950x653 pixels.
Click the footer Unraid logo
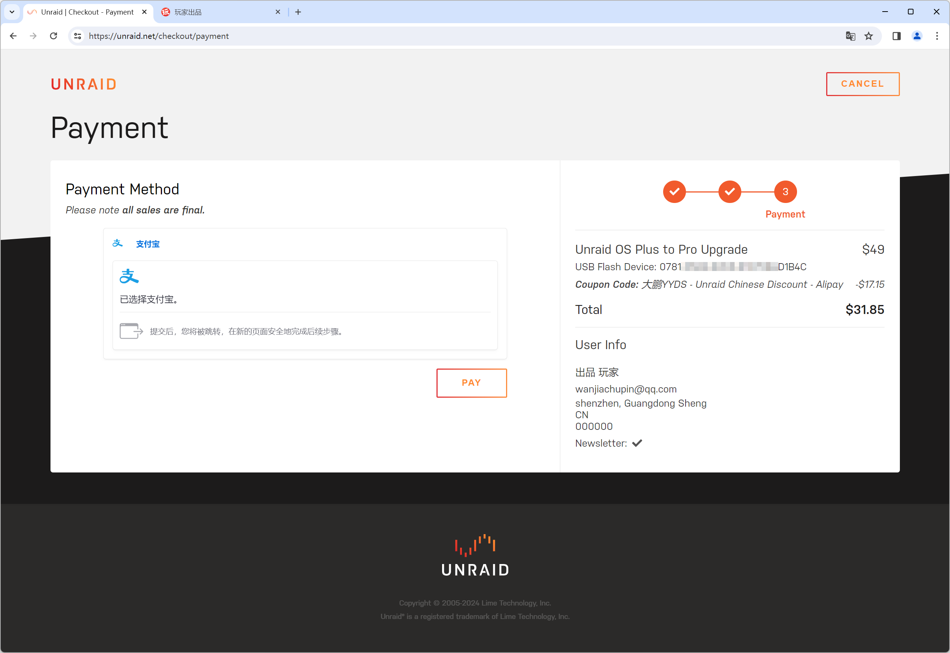click(x=475, y=555)
